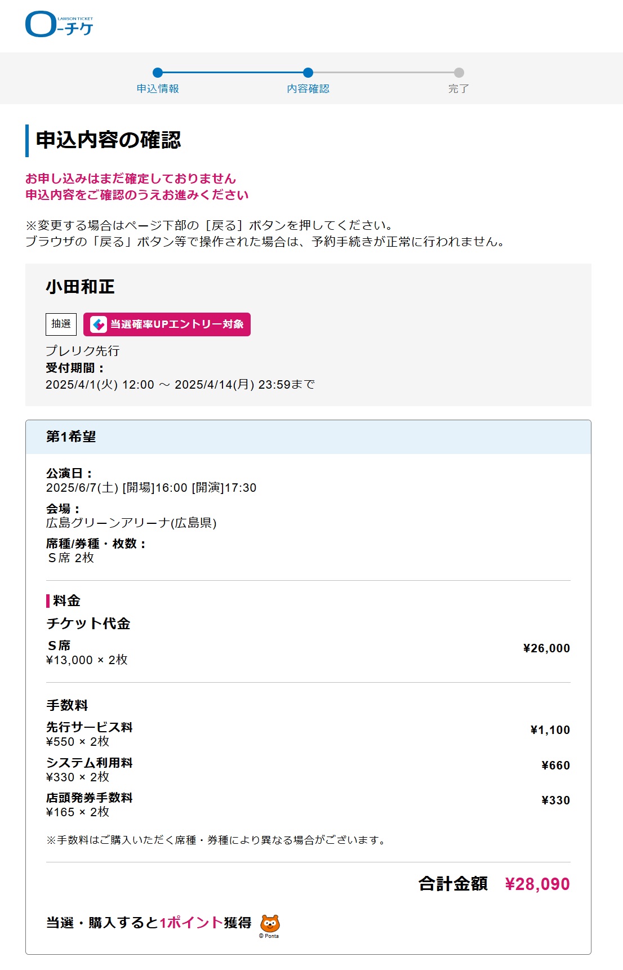Click the Lawson Ticket logo
The width and height of the screenshot is (623, 970).
point(59,25)
